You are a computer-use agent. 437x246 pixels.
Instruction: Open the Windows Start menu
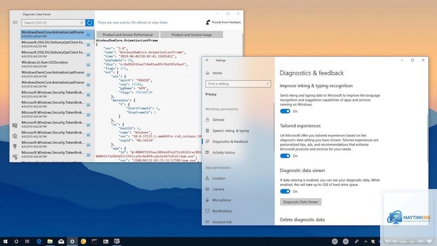tap(5, 241)
